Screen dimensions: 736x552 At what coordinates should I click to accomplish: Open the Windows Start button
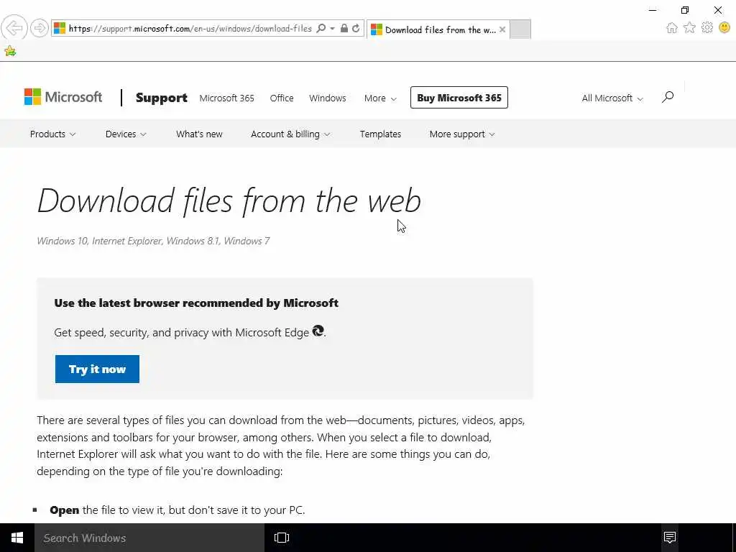[17, 538]
